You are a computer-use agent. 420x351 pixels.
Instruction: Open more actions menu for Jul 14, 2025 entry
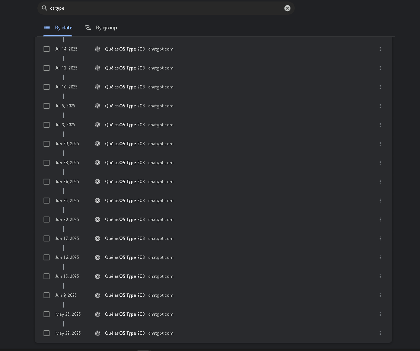(380, 49)
